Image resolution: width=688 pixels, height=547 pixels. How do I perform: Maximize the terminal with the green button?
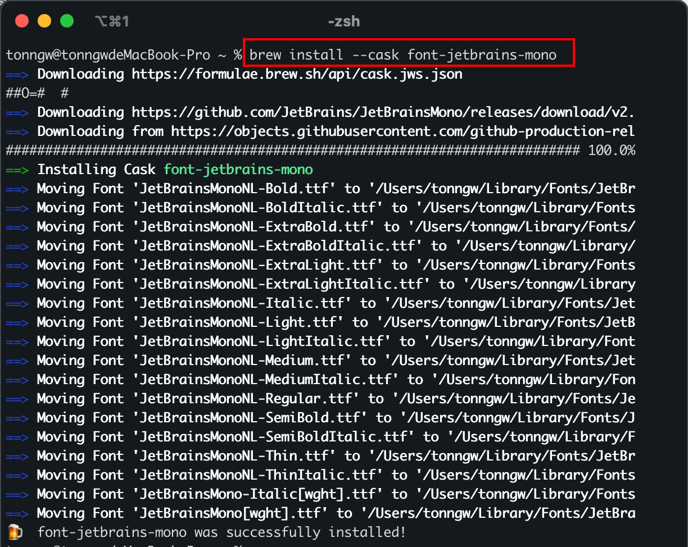[x=67, y=21]
